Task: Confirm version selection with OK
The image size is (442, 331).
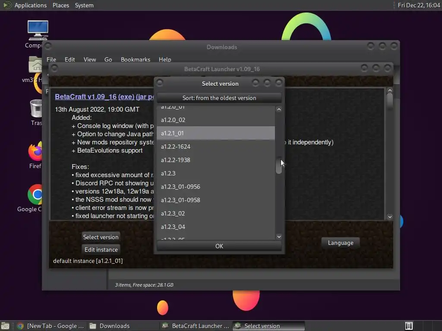Action: pyautogui.click(x=219, y=246)
